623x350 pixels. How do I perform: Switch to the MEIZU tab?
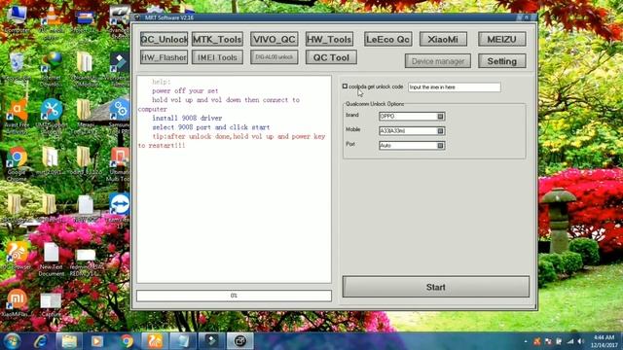pos(502,39)
